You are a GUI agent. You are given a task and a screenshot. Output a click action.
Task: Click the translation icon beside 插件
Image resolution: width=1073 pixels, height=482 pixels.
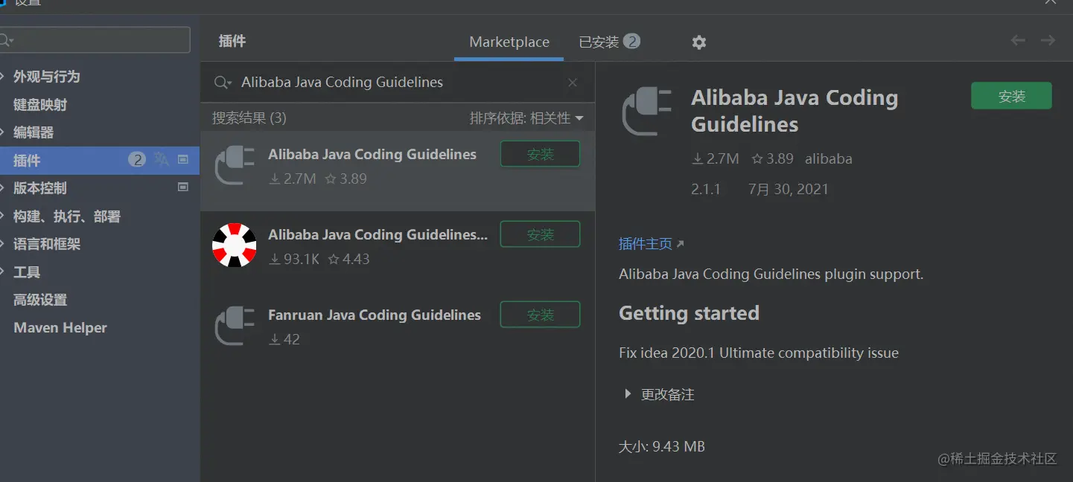162,159
